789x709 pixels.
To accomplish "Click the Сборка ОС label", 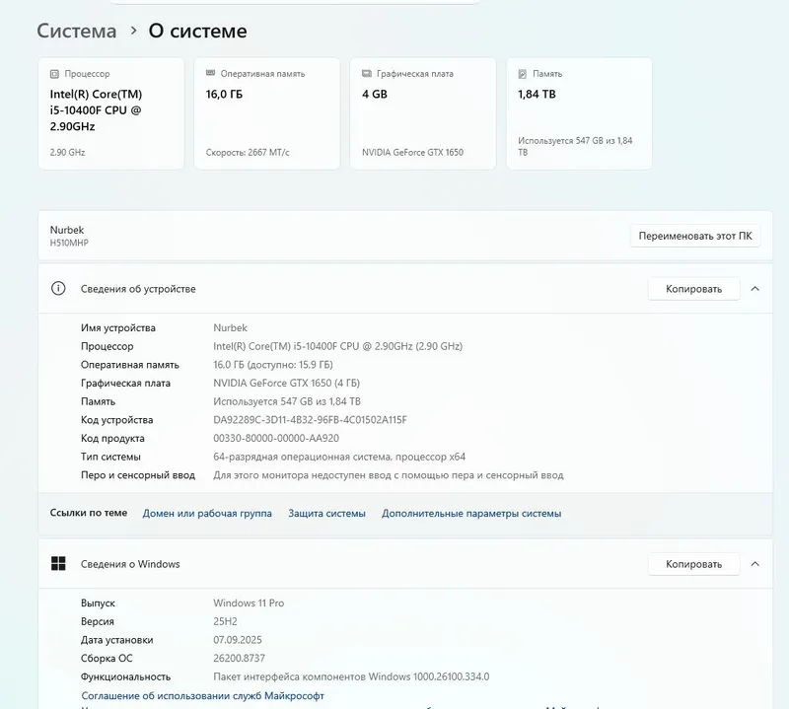I will [107, 658].
